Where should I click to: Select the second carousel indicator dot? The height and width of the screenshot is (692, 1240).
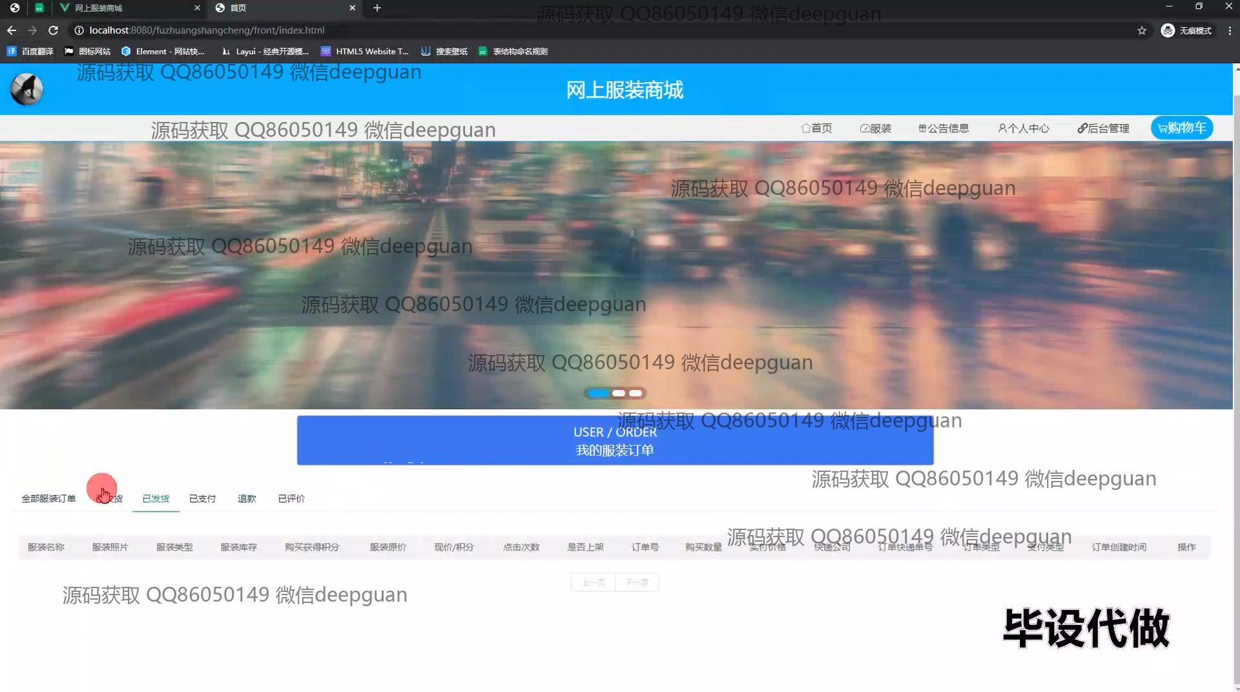[618, 393]
